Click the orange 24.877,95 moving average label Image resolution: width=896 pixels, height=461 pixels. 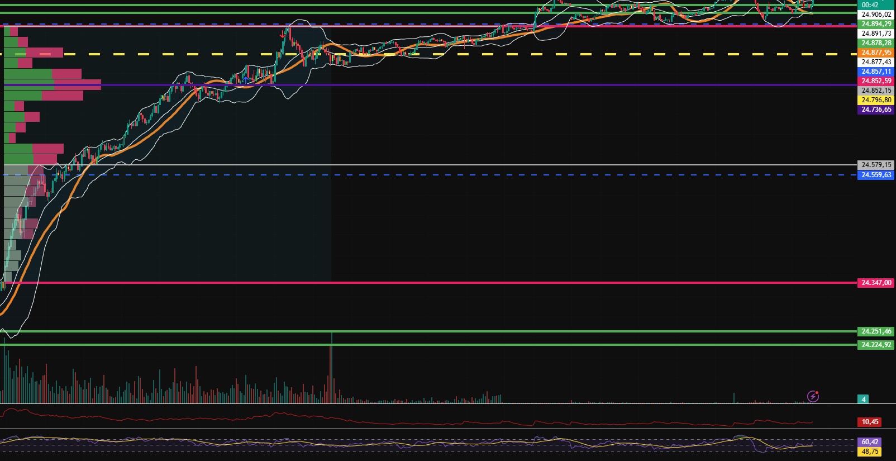coord(876,53)
